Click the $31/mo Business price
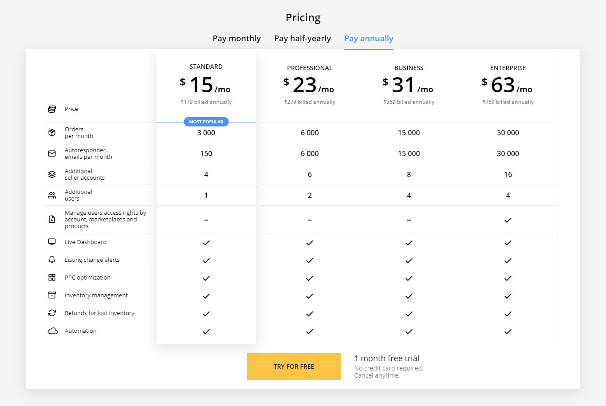 tap(408, 85)
